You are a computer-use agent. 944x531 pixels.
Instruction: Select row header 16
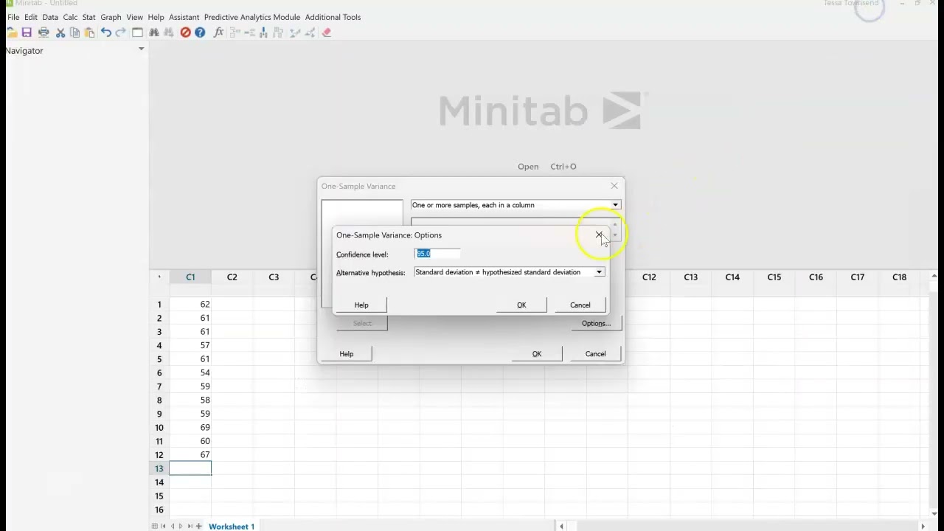[159, 510]
